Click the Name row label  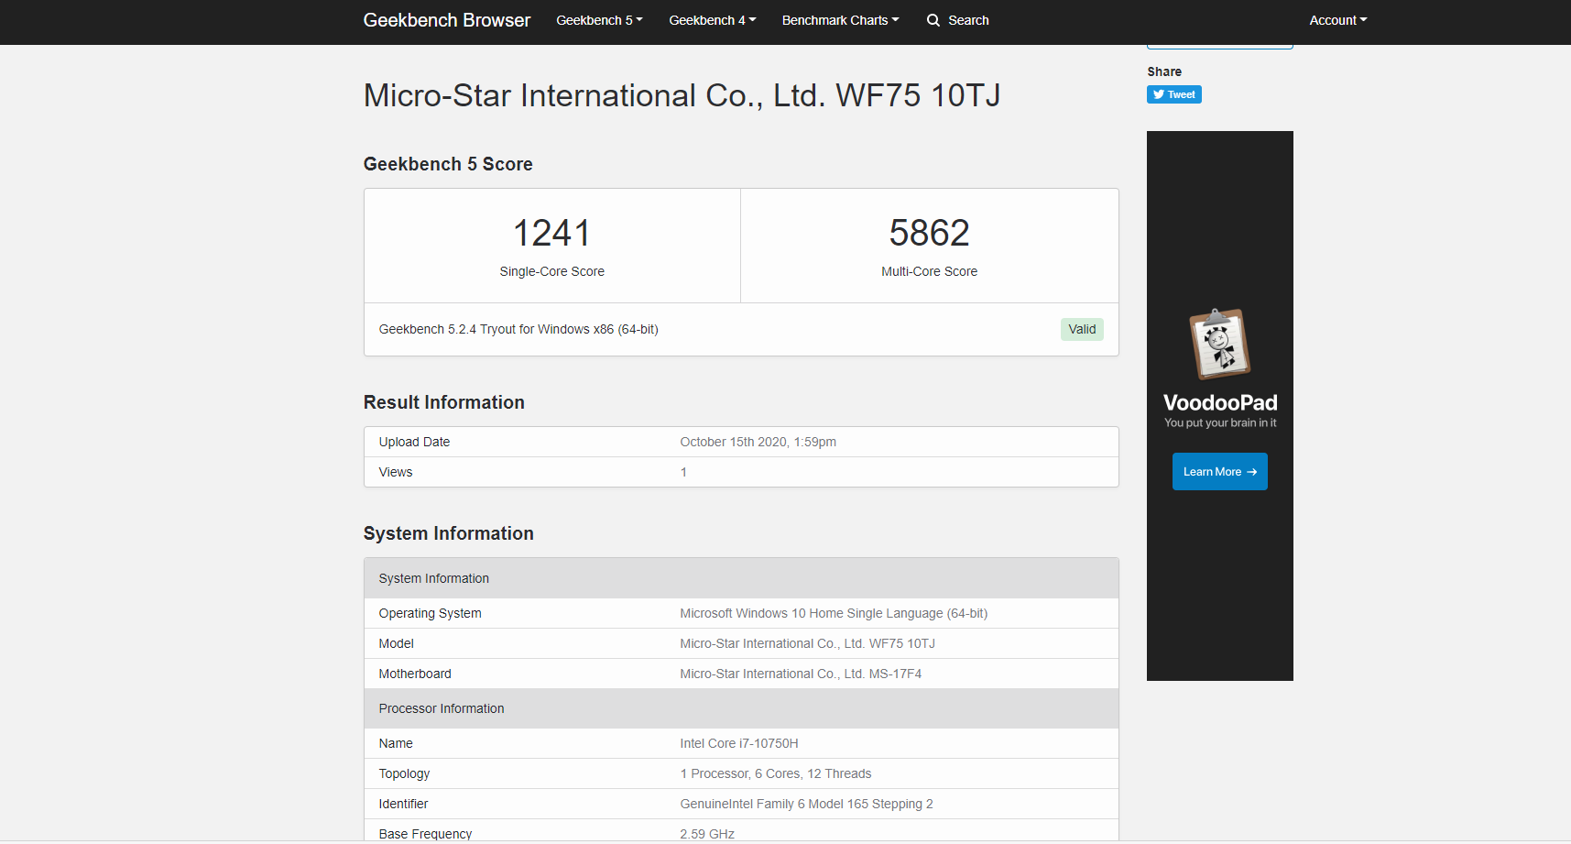(396, 743)
